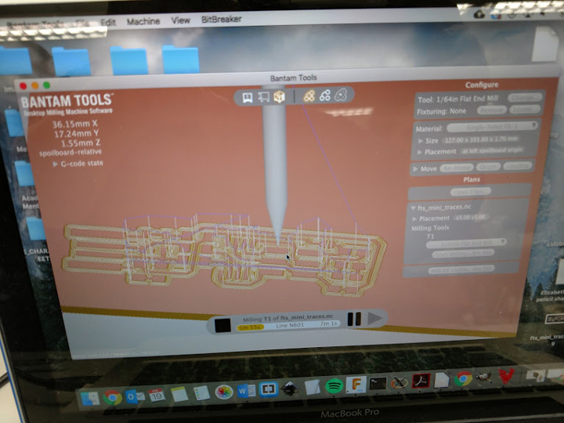Click the Remove fixturing button

click(492, 110)
